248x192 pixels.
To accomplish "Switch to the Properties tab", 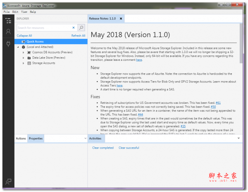I will [x=36, y=138].
